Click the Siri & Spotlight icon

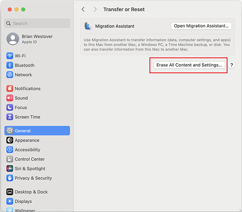10,168
